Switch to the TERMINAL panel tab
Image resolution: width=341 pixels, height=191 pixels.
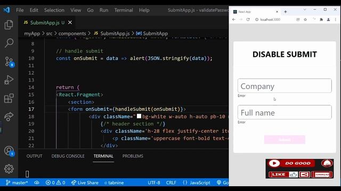pyautogui.click(x=103, y=156)
